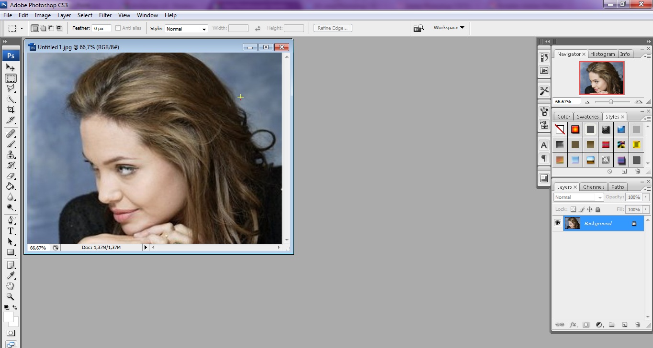Open the Opacity slider arrow
653x348 pixels.
tap(646, 197)
